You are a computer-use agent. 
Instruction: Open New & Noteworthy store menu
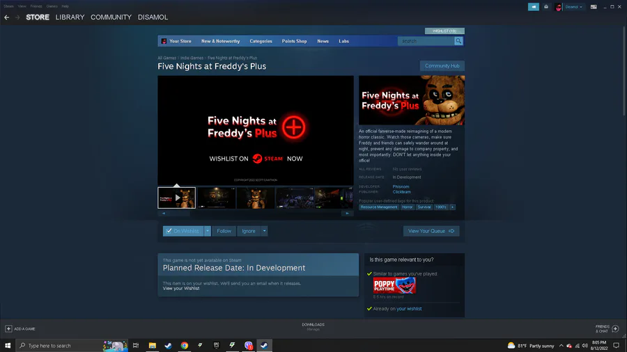pos(220,41)
